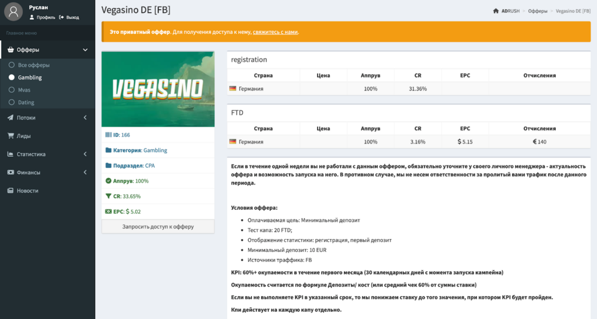Click Отчисления header in registration table
The width and height of the screenshot is (597, 319).
pos(539,75)
